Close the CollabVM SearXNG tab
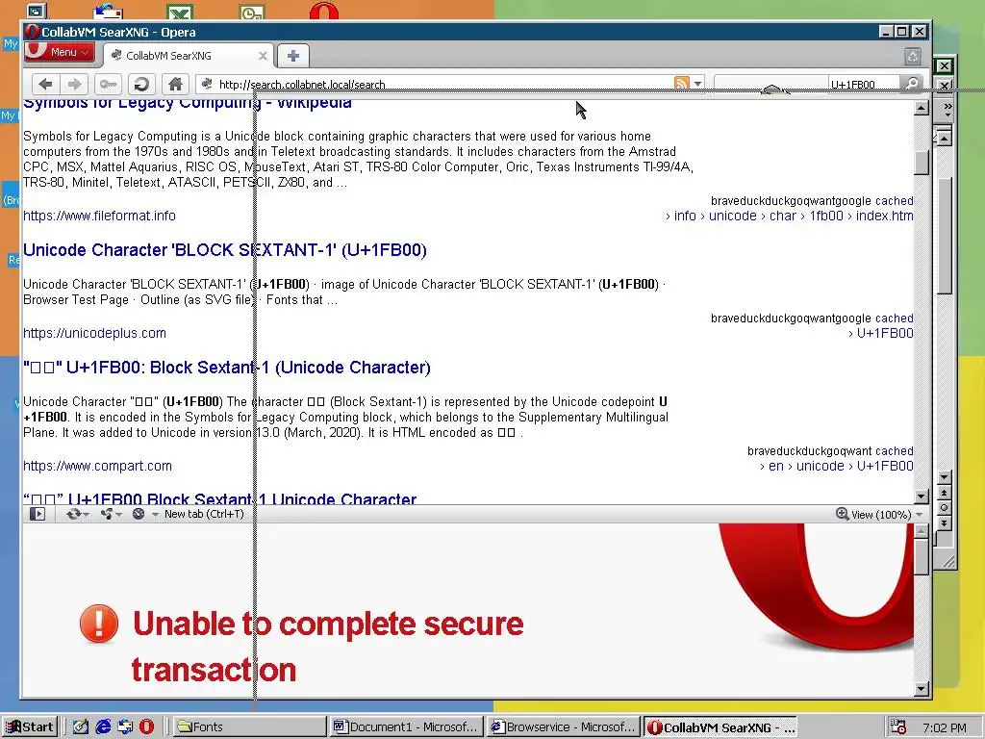985x739 pixels. 264,56
